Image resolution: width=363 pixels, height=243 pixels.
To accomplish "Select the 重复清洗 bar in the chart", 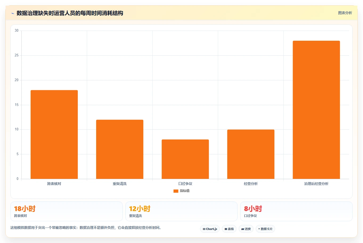I will coord(120,149).
